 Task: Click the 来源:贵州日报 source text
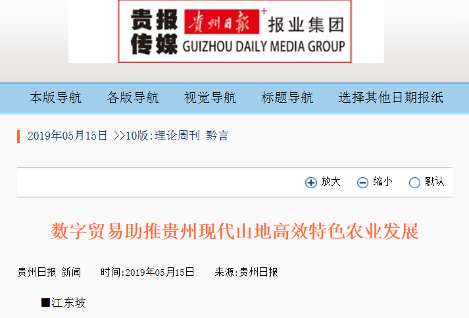(x=246, y=272)
